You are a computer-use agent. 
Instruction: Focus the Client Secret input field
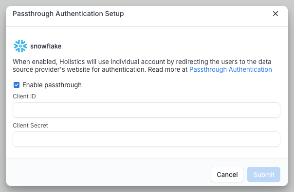pyautogui.click(x=147, y=139)
